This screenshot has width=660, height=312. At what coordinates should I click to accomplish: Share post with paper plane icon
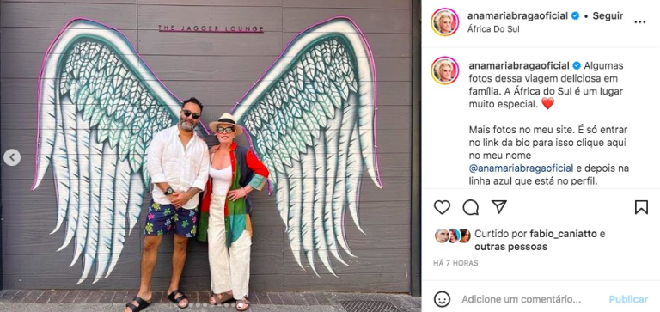point(498,207)
